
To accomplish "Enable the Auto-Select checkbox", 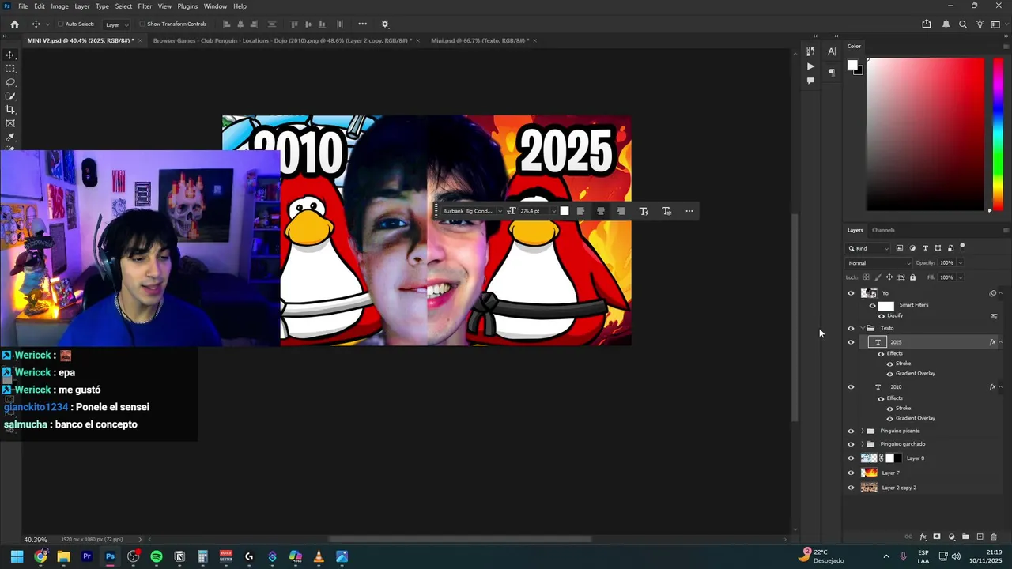I will tap(62, 24).
